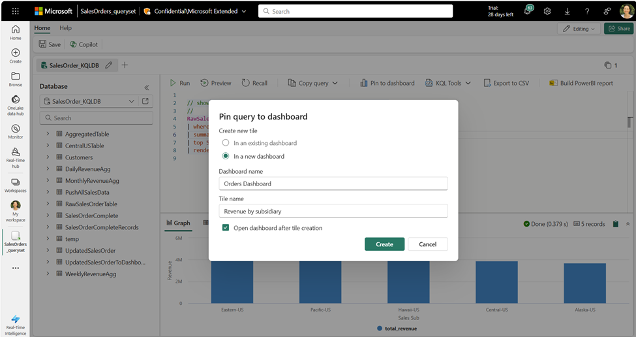The width and height of the screenshot is (636, 337).
Task: Open SalesOrder_KQLDB in new window icon
Action: pyautogui.click(x=145, y=101)
